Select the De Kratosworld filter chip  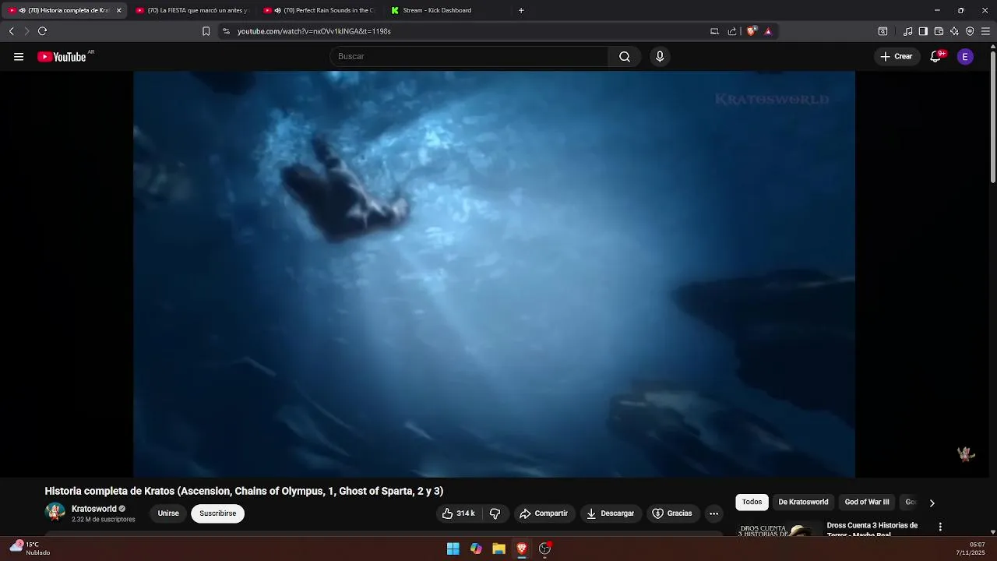803,503
